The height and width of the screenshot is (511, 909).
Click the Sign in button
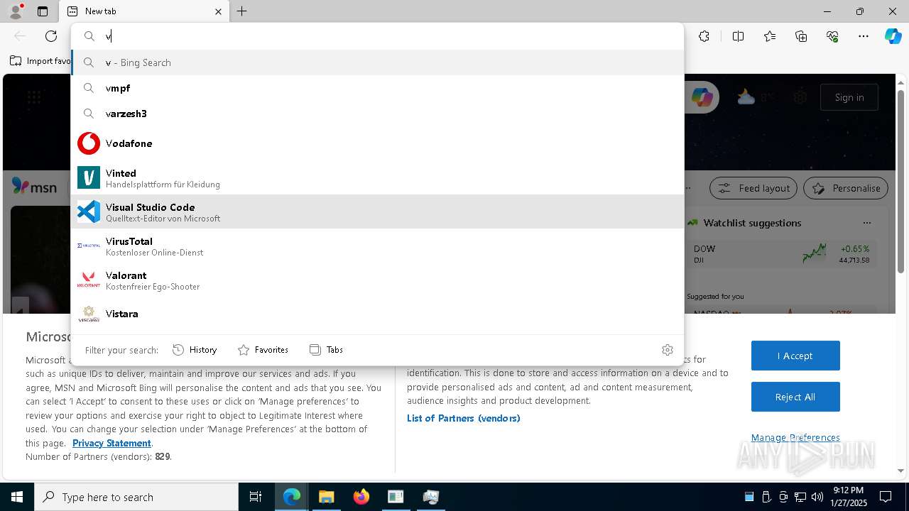coord(849,97)
